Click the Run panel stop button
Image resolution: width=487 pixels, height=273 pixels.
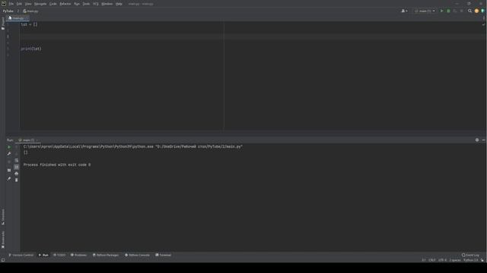(9, 162)
